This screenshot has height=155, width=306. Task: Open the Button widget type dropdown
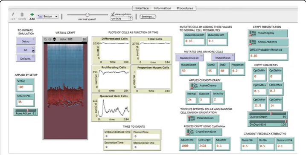47,17
